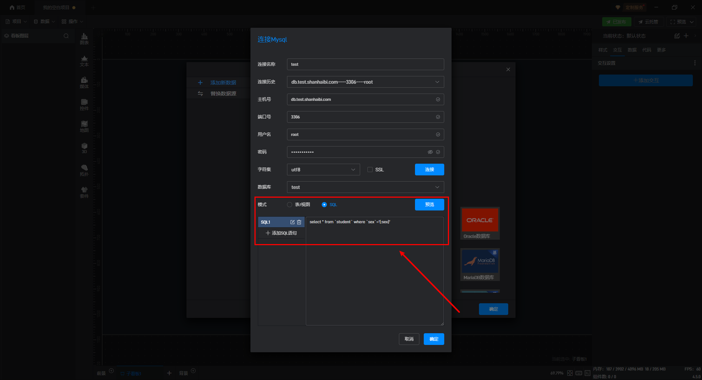Open the 数据 menu
Viewport: 702px width, 380px height.
(x=44, y=22)
